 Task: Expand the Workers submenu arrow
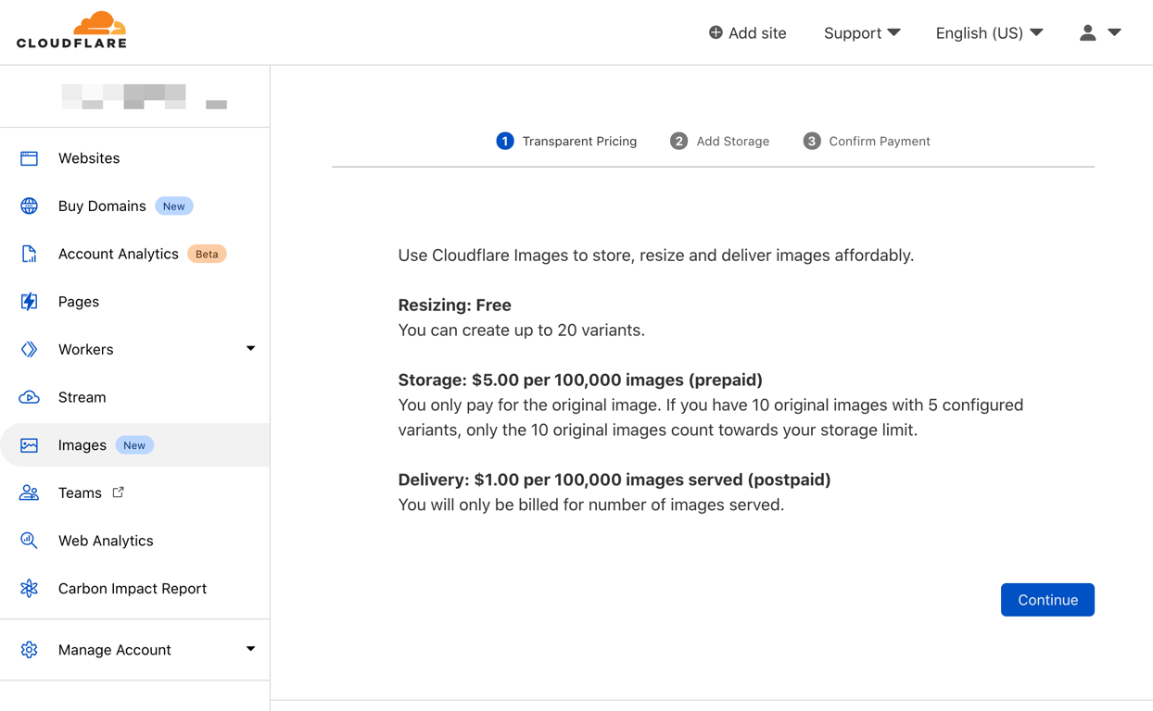(250, 349)
